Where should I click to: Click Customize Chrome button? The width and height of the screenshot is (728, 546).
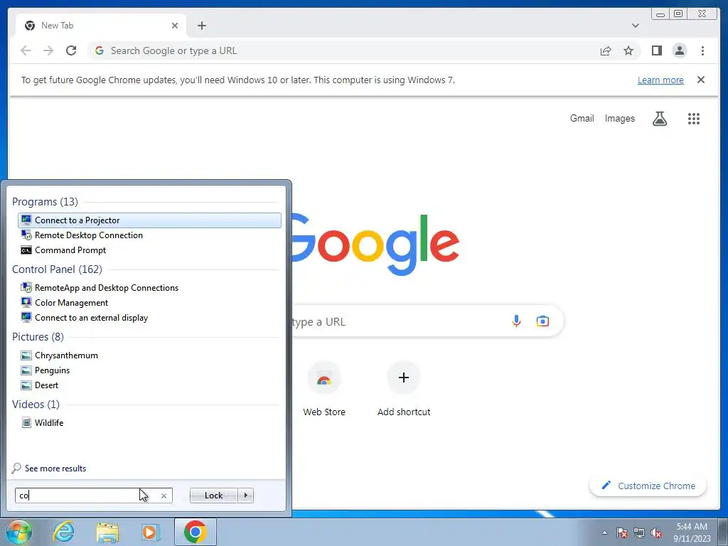coord(648,486)
